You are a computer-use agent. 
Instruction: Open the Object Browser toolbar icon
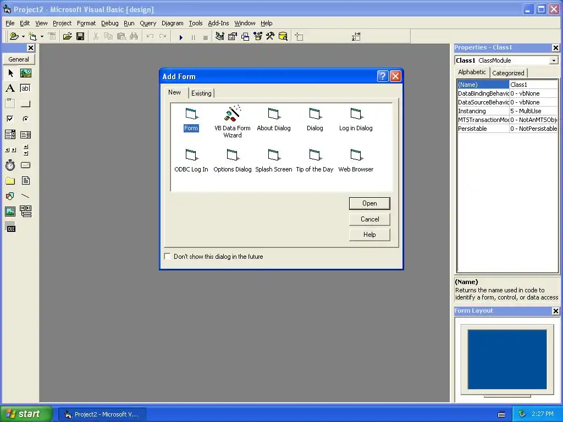click(258, 36)
